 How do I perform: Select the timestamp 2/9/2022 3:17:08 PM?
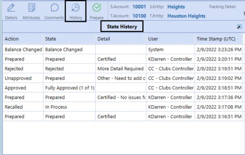219,107
